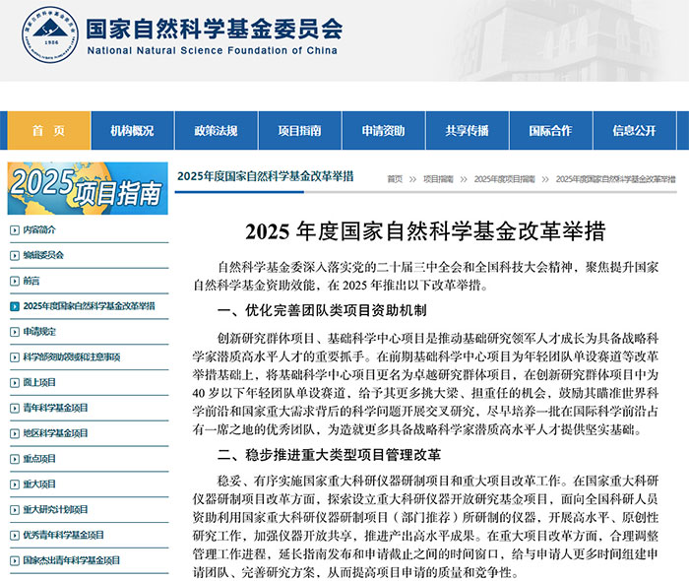This screenshot has height=581, width=689.
Task: Open the 政策法规 navigation menu
Action: point(217,131)
